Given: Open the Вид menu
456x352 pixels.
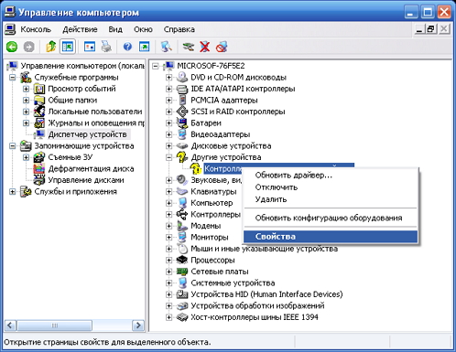Looking at the screenshot, I should (115, 29).
